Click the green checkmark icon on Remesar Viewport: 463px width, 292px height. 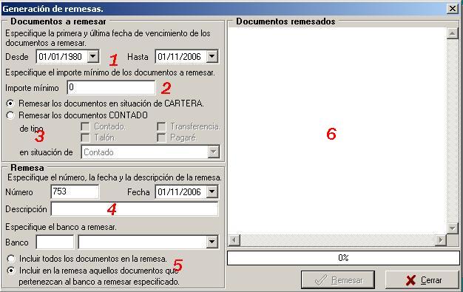pyautogui.click(x=321, y=279)
